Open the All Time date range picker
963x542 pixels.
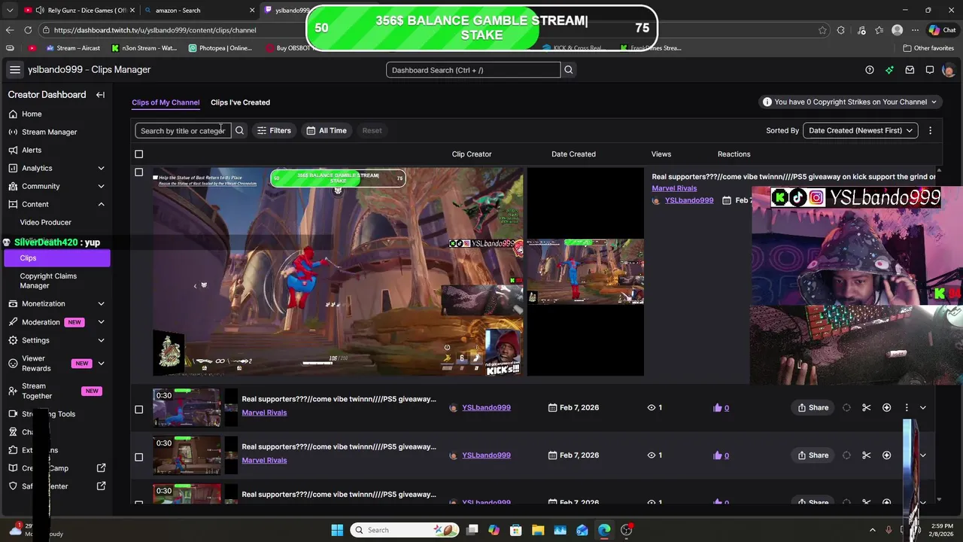pyautogui.click(x=327, y=130)
